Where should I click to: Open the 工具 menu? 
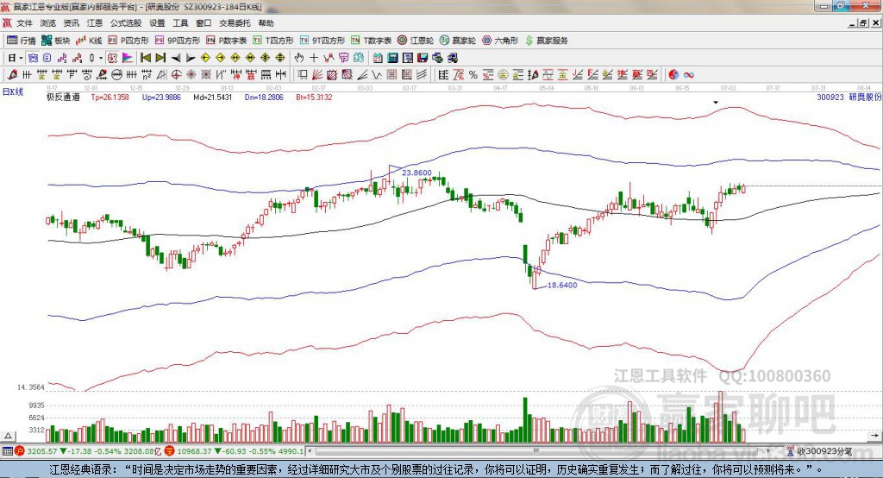(180, 23)
